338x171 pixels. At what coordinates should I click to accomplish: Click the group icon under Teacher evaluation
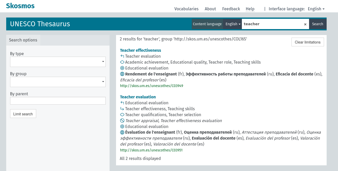(x=122, y=126)
